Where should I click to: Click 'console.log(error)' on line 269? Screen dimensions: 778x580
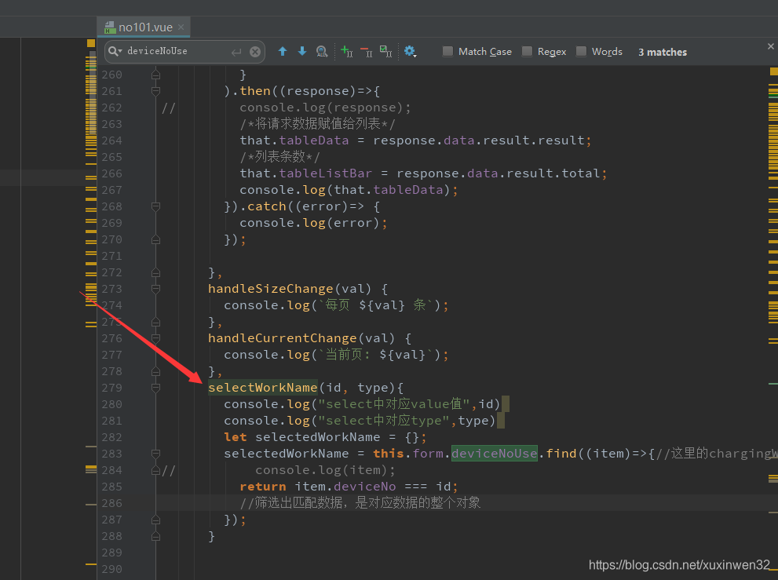(x=309, y=223)
